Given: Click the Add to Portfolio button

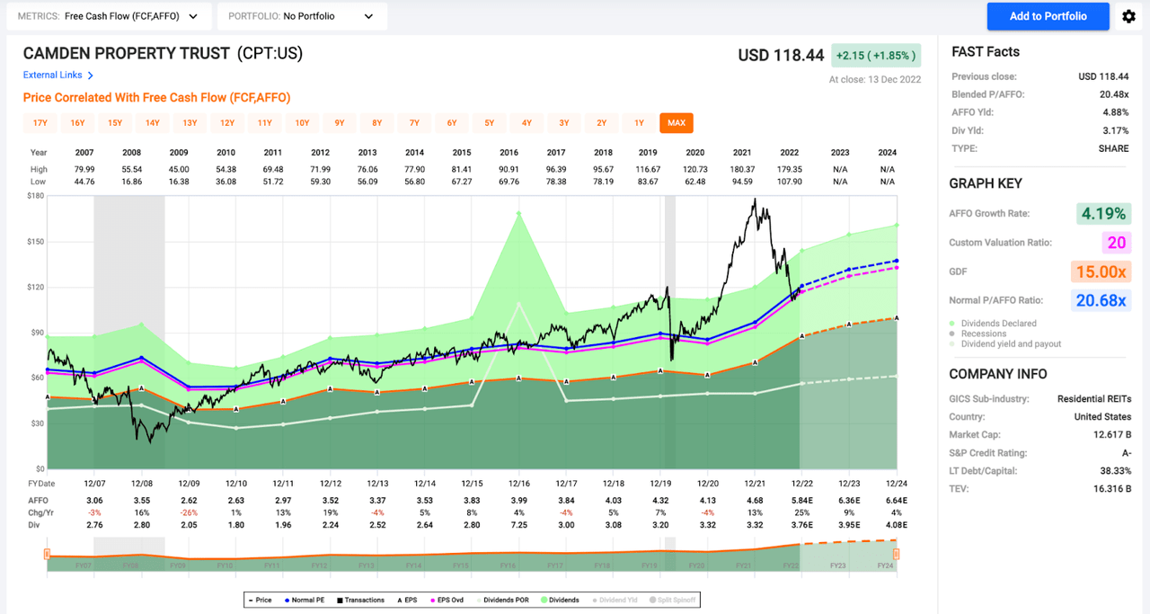Looking at the screenshot, I should [1048, 16].
